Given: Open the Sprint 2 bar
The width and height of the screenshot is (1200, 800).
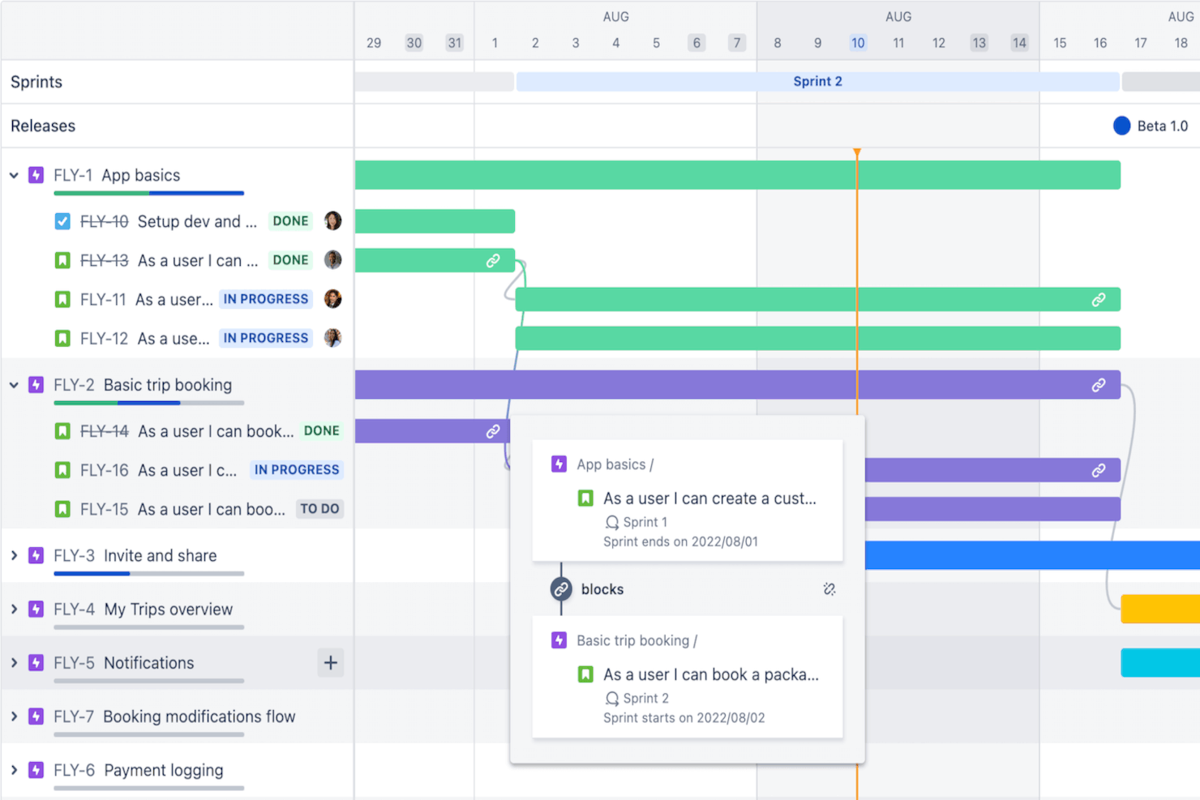Looking at the screenshot, I should 817,81.
